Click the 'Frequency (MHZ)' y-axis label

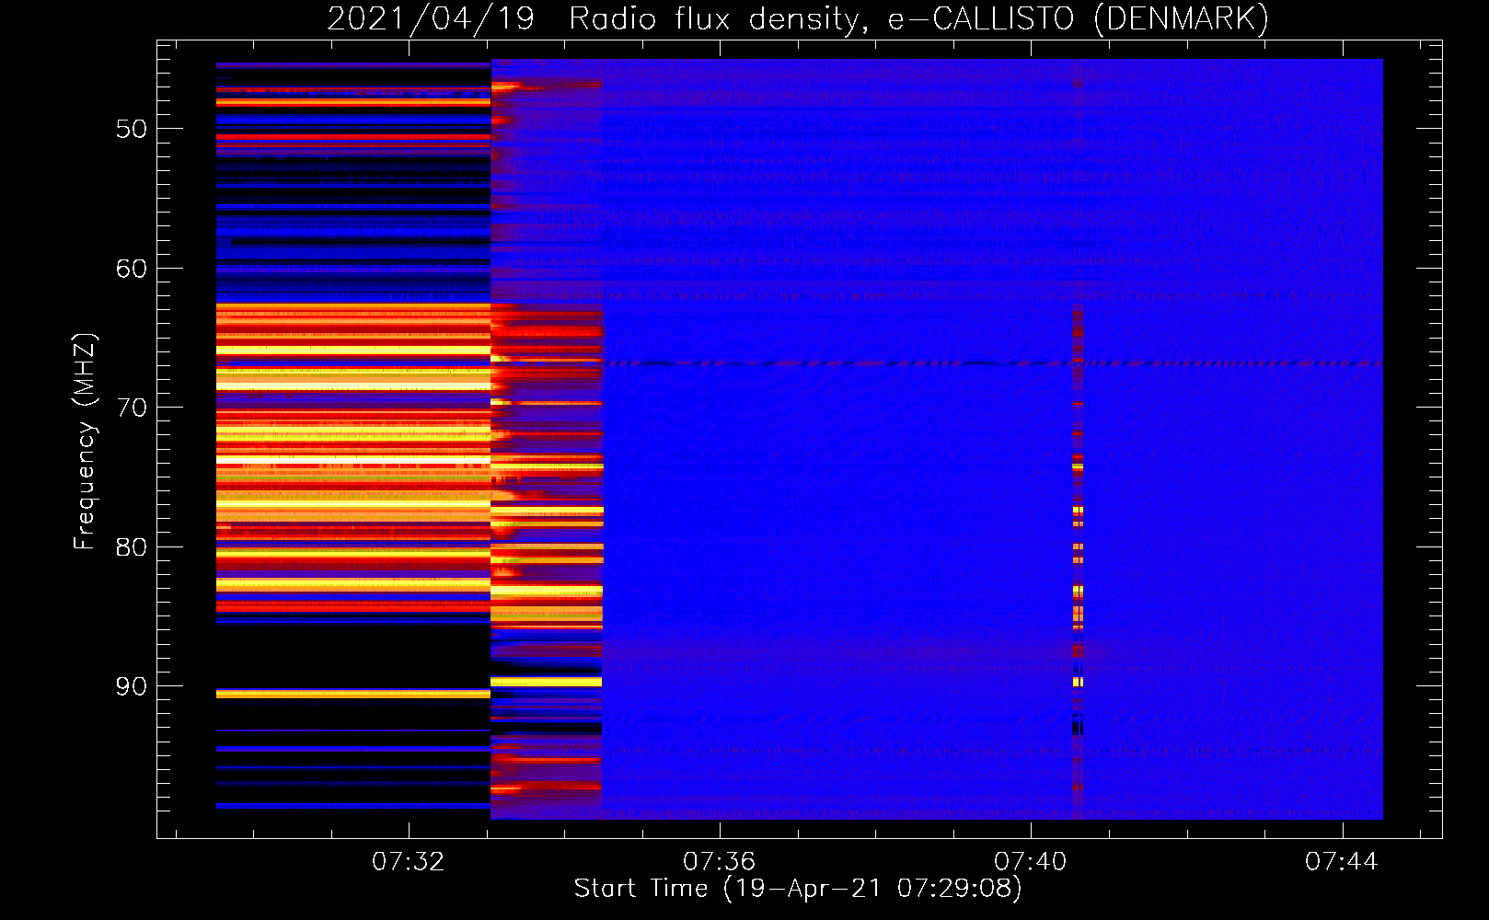pyautogui.click(x=84, y=442)
